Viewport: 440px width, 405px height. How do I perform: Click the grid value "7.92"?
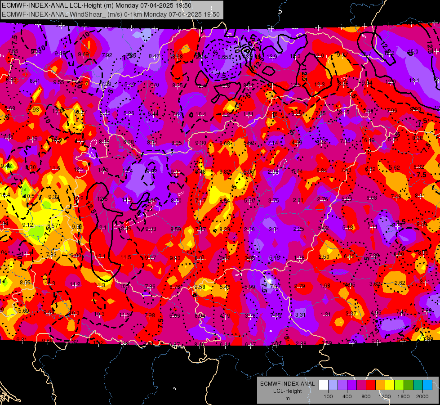point(107,55)
